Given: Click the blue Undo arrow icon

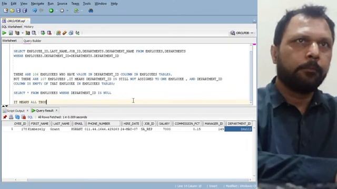Looking at the screenshot, I should [x=35, y=10].
